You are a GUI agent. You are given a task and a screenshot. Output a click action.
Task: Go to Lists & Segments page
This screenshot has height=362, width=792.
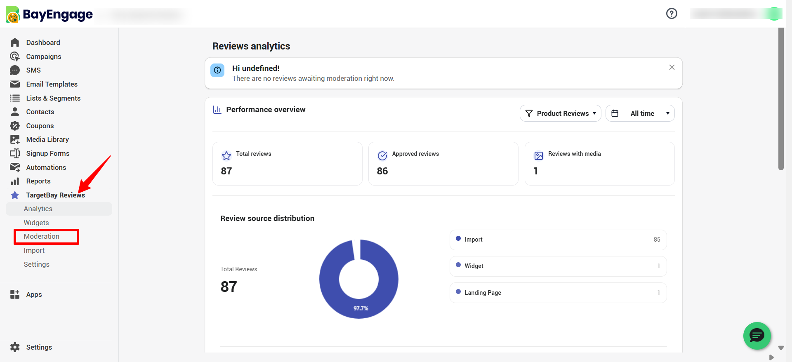pos(53,98)
